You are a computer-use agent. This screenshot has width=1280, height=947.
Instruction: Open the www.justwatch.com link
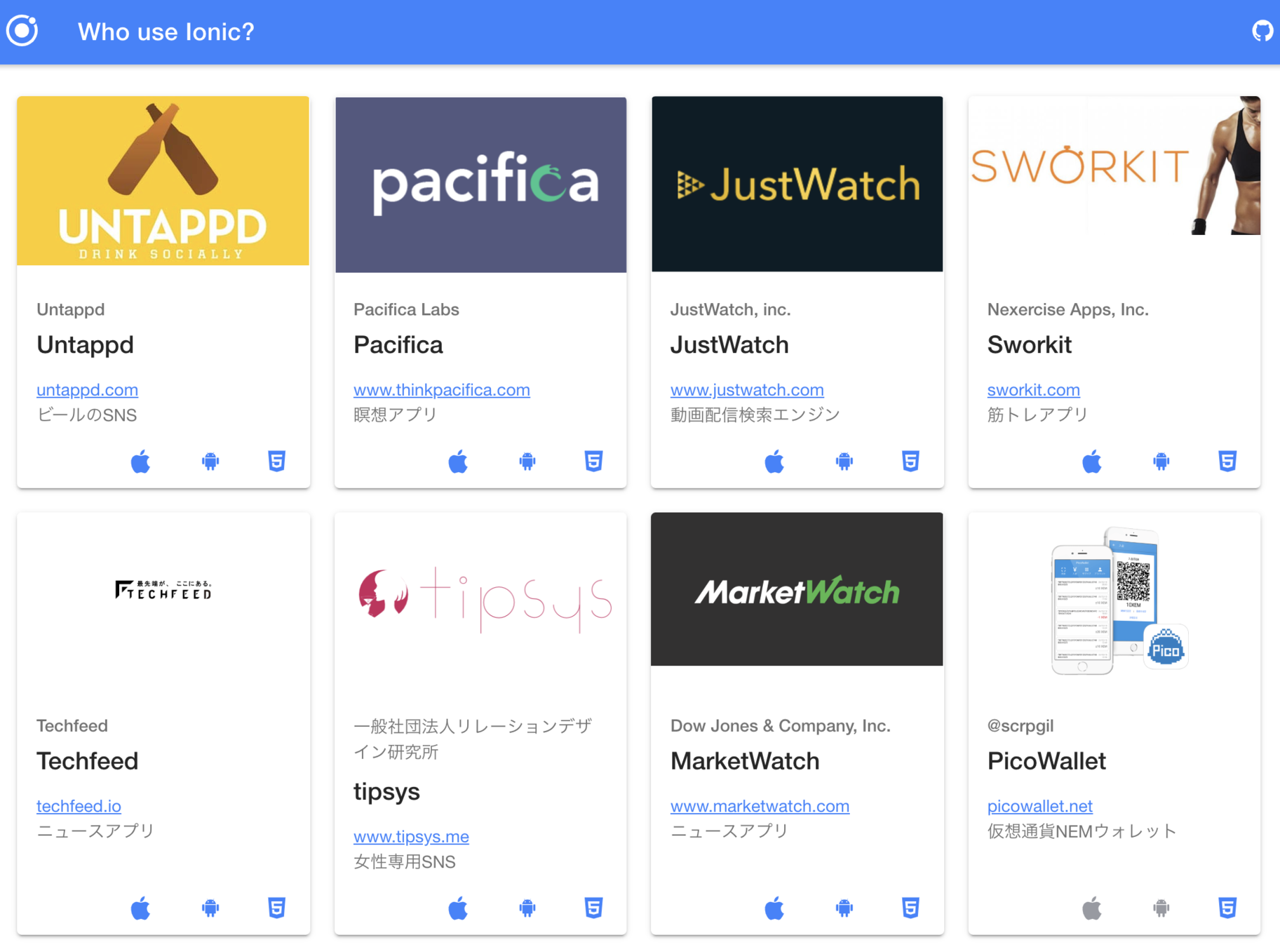click(747, 389)
